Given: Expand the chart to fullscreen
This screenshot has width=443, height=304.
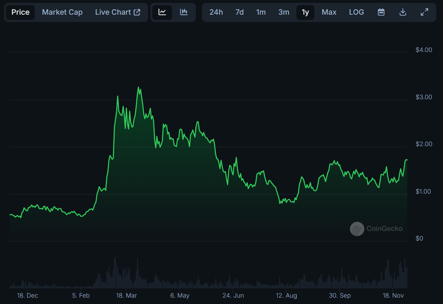Looking at the screenshot, I should [x=425, y=12].
